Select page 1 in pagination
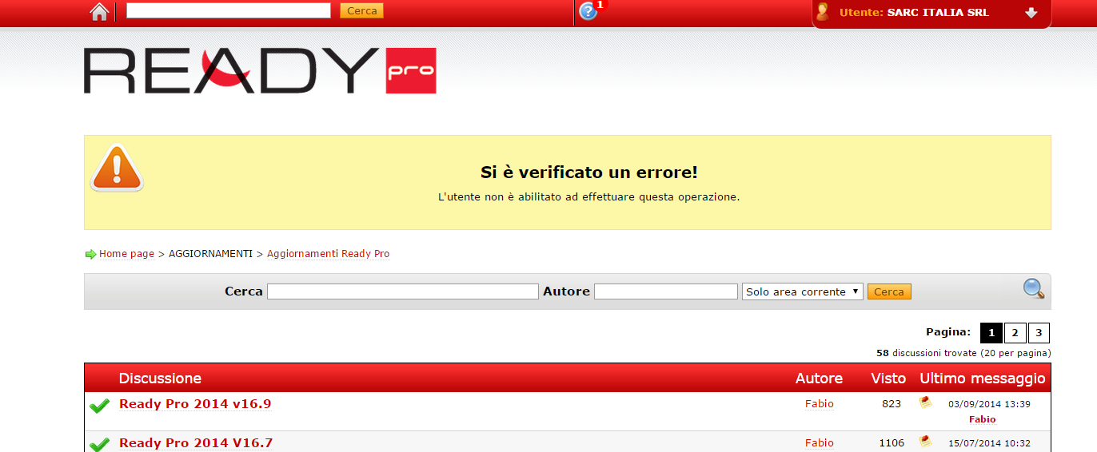Screen dimensions: 1097x452 click(x=991, y=333)
